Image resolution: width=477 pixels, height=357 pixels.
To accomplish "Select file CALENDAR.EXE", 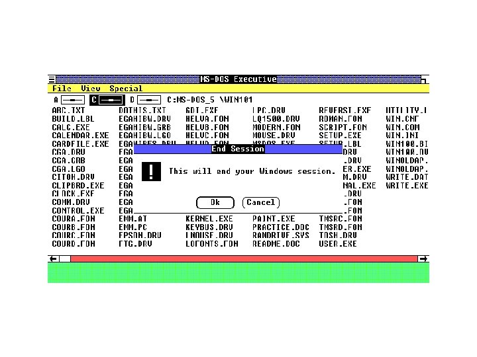I will (x=80, y=136).
